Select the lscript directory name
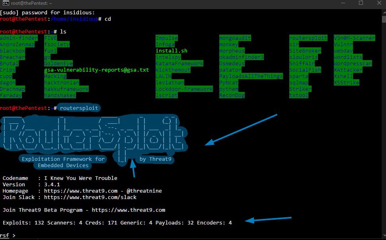This screenshot has height=240, width=386. pos(167,96)
